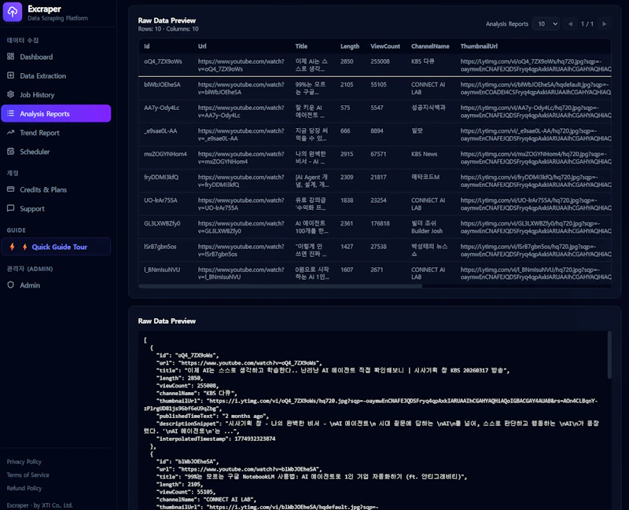Click Rows: 10 · Columns: 10 summary

point(168,29)
